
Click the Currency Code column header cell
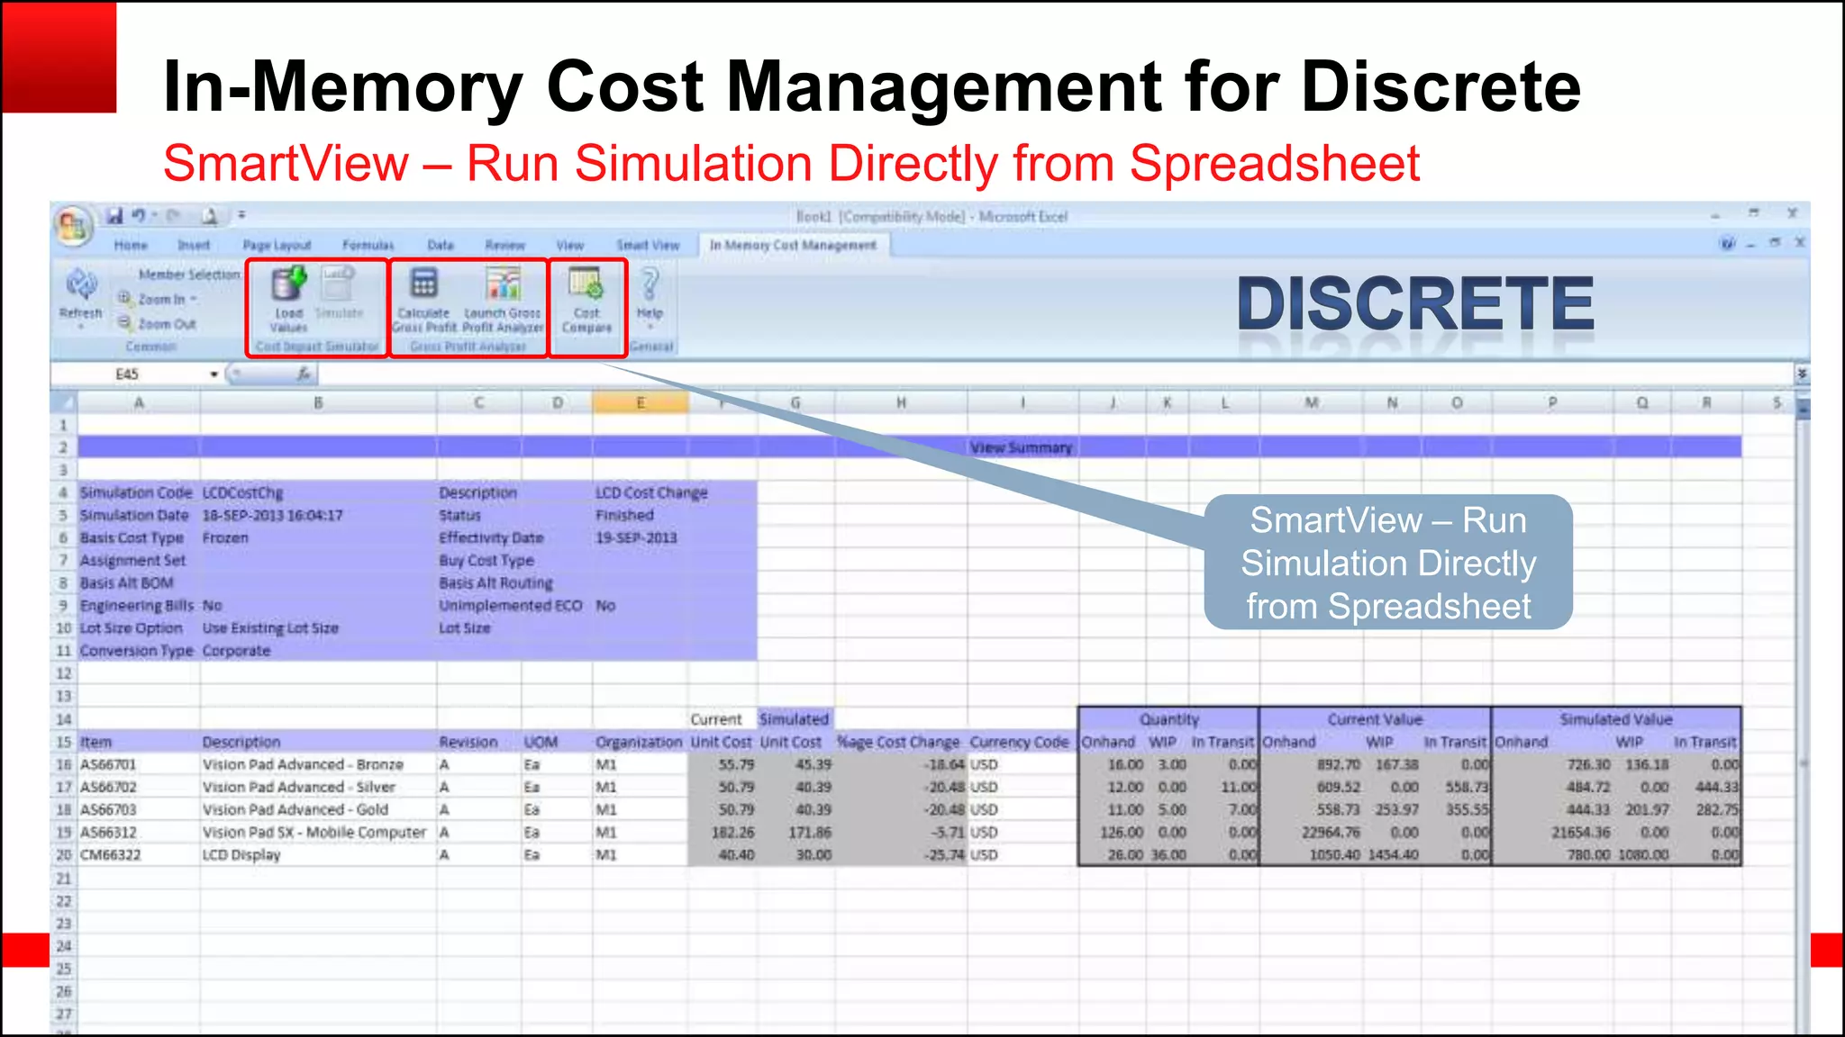(1022, 742)
